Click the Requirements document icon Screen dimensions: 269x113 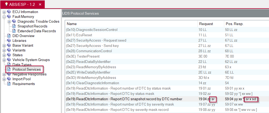9,84
